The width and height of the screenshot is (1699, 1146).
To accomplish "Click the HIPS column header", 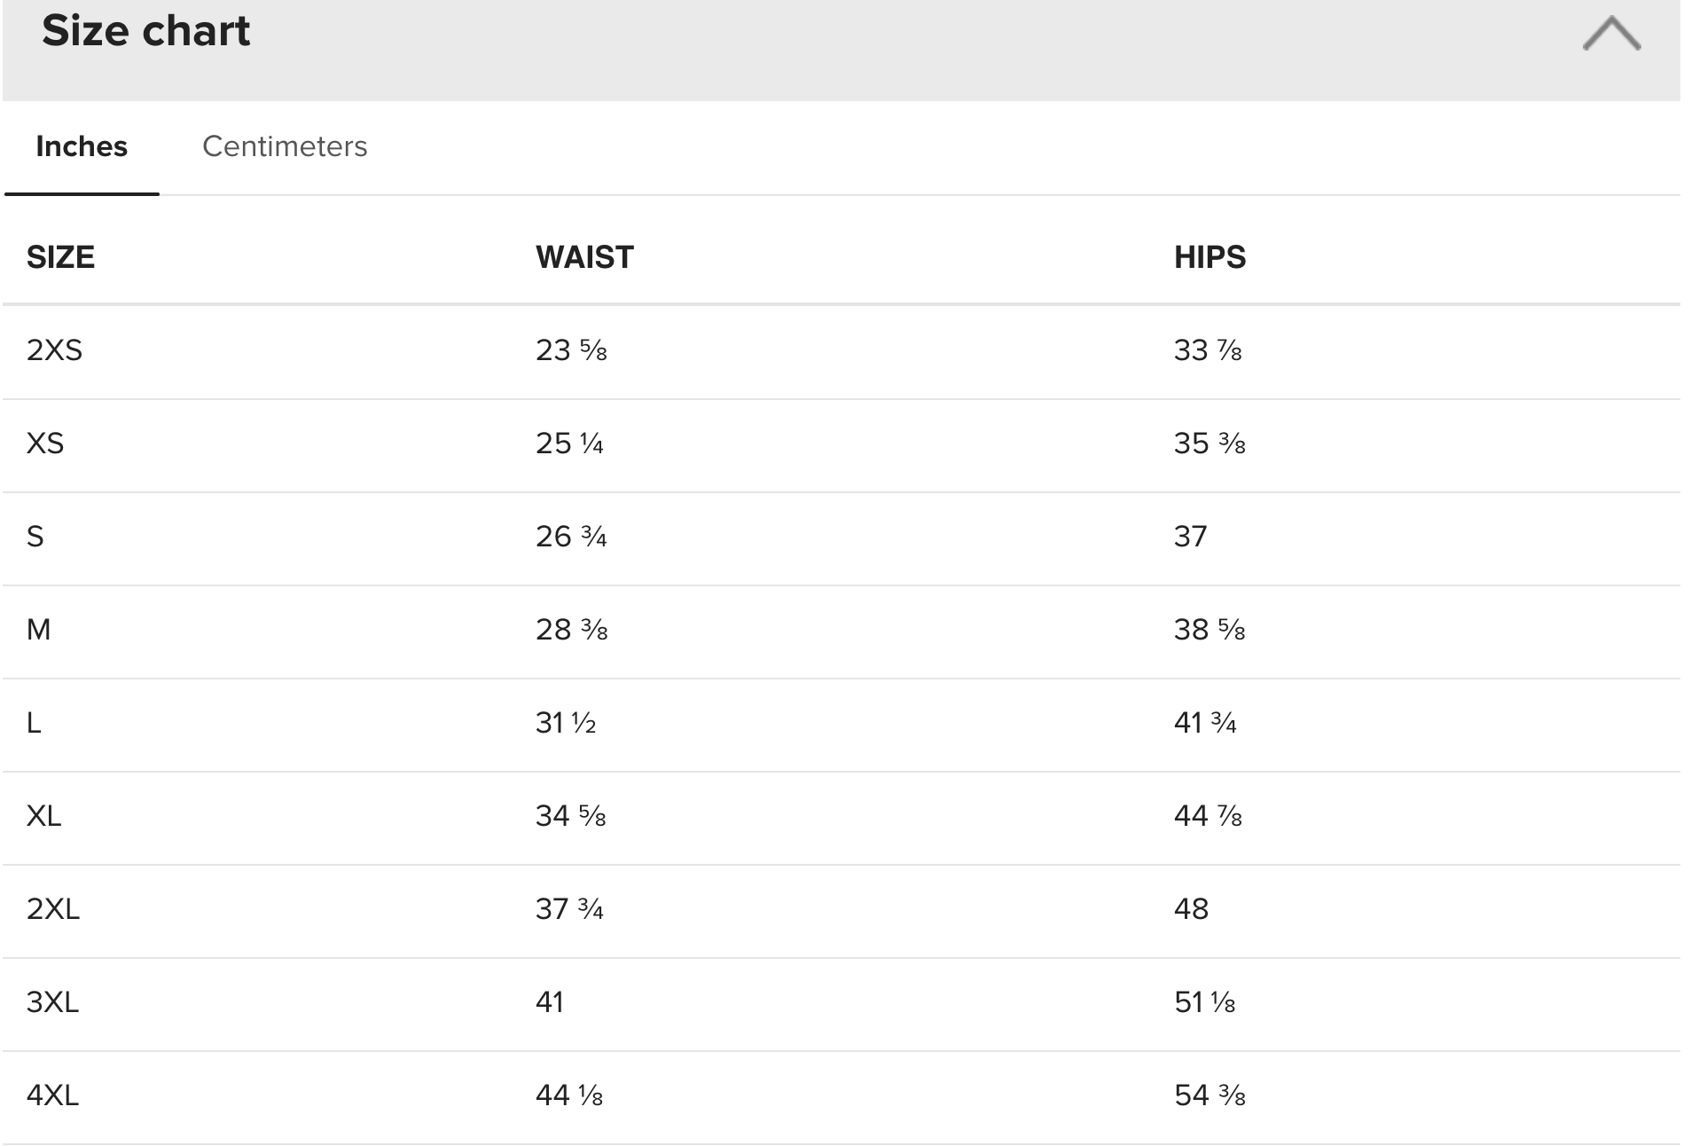I will pyautogui.click(x=1210, y=257).
